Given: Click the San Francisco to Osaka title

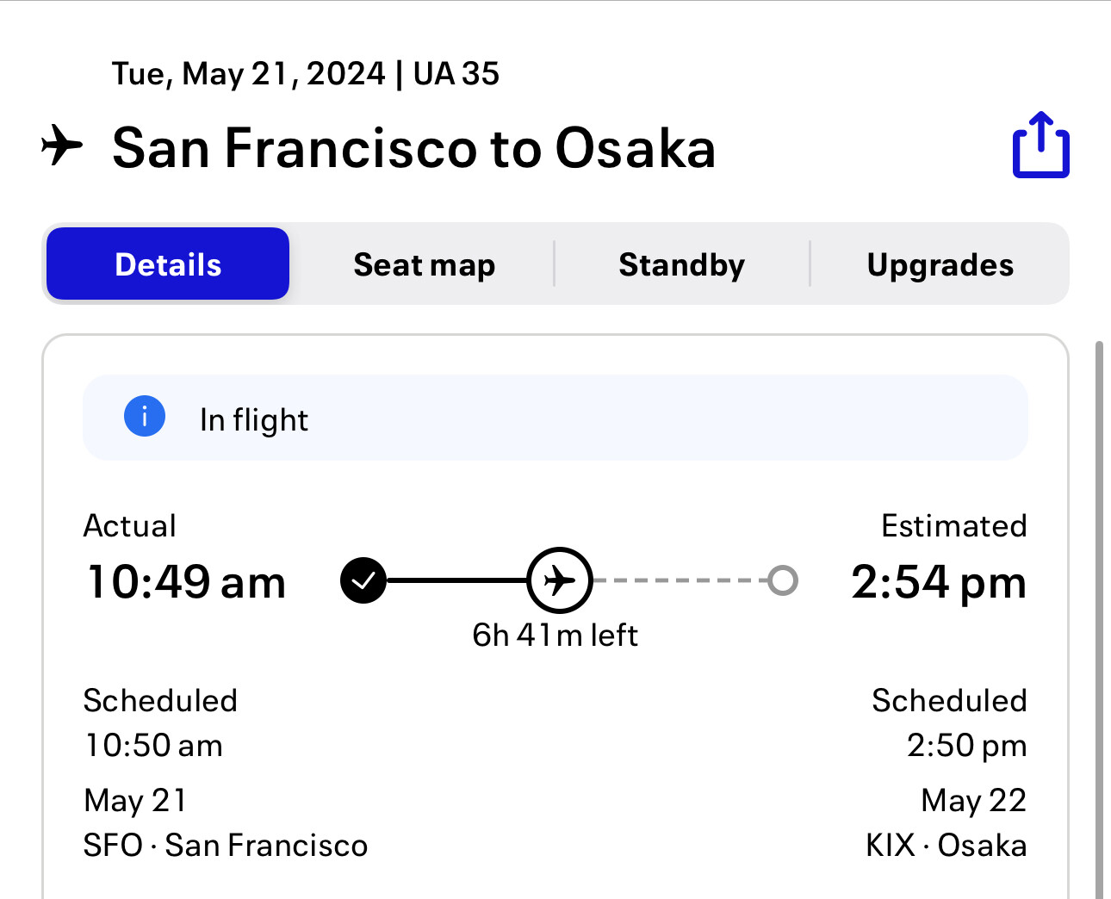Looking at the screenshot, I should 413,148.
